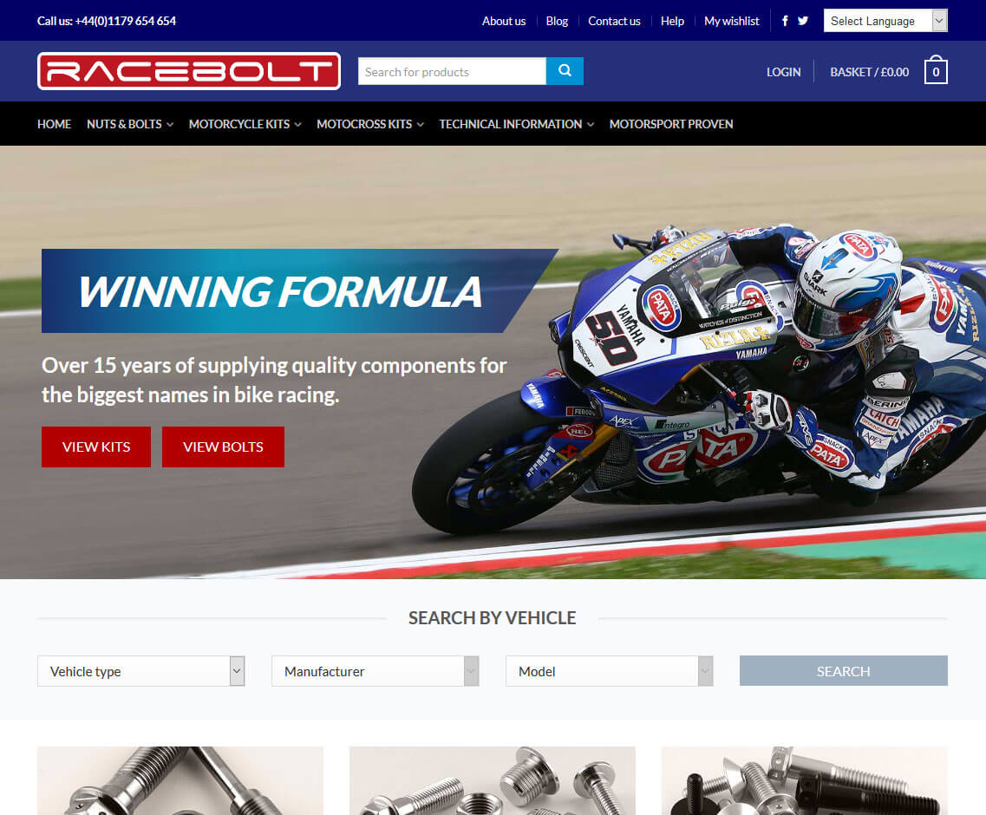
Task: Expand the Select Language dropdown
Action: pos(885,21)
